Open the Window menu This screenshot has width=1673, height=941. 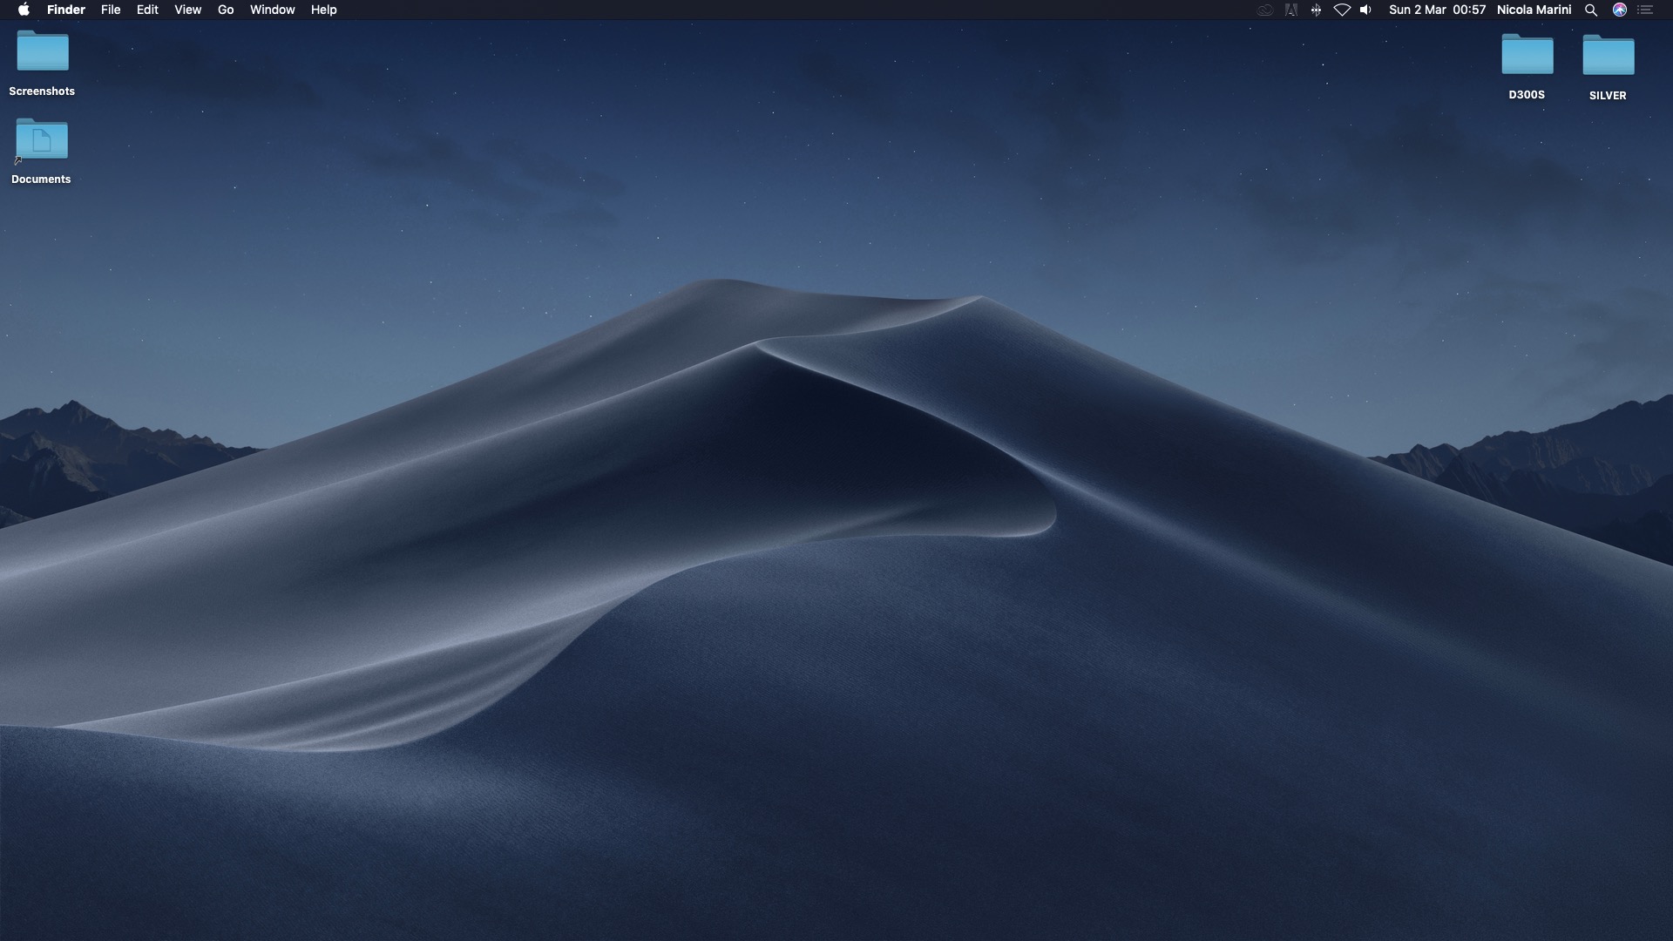[x=272, y=10]
